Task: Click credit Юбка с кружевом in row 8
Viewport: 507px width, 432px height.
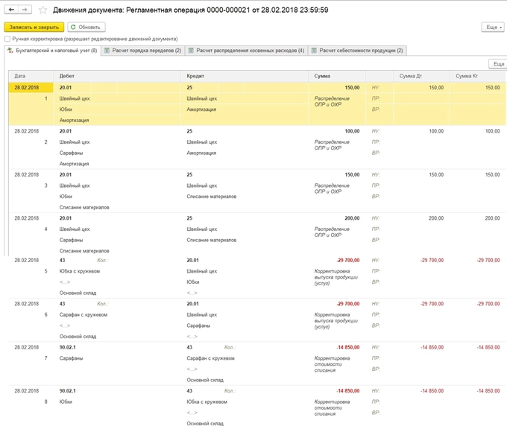Action: point(207,402)
